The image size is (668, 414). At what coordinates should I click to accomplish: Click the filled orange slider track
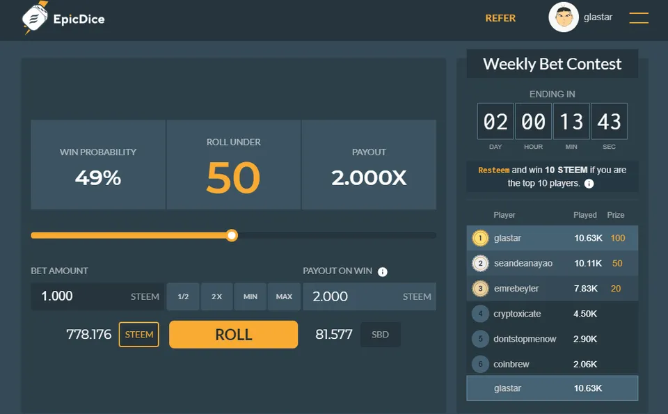129,236
